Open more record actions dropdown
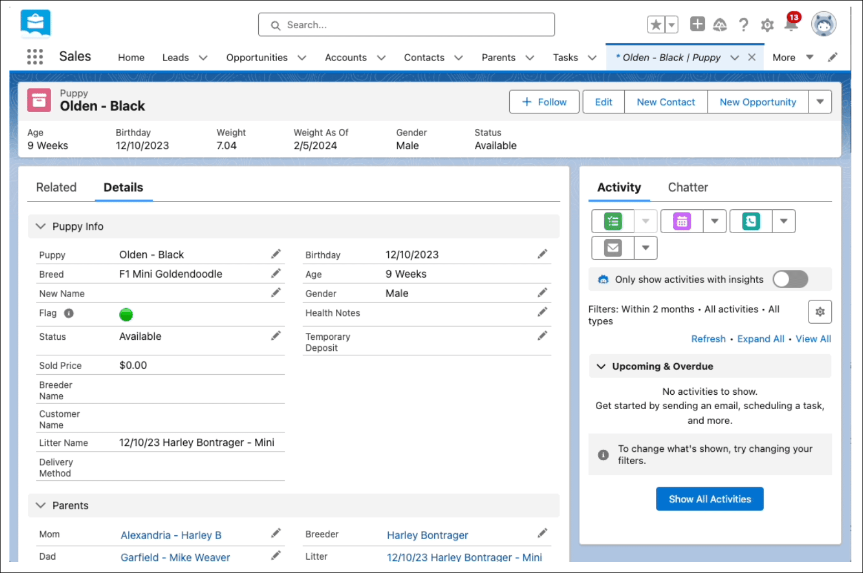 [x=820, y=102]
